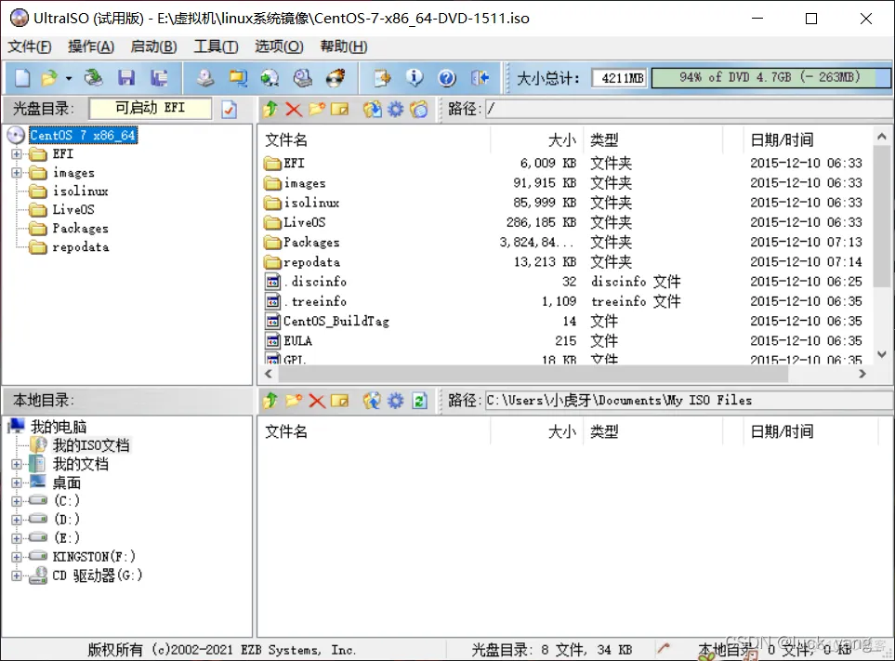
Task: Select the Packages folder in the file list
Action: tap(310, 243)
